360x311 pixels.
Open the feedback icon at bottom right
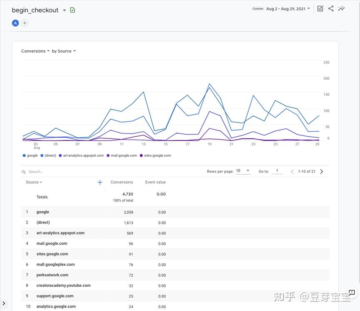tap(352, 292)
